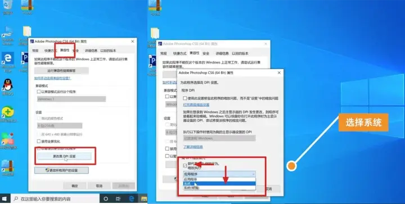
Task: Open the Windows 7 compatibility dropdown
Action: pos(71,99)
